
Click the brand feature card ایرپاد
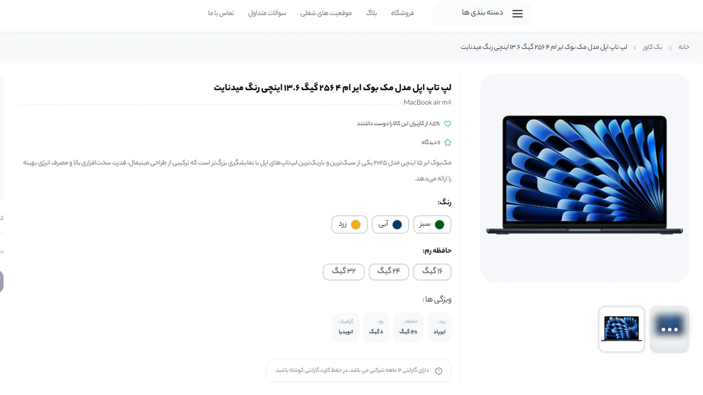[x=439, y=327]
